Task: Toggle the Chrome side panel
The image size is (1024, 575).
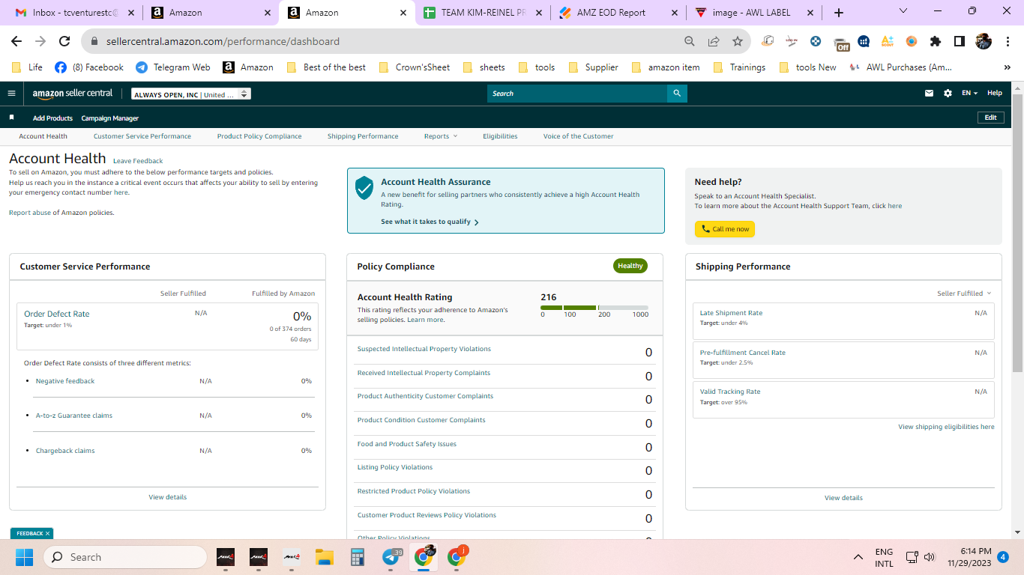Action: (x=960, y=42)
